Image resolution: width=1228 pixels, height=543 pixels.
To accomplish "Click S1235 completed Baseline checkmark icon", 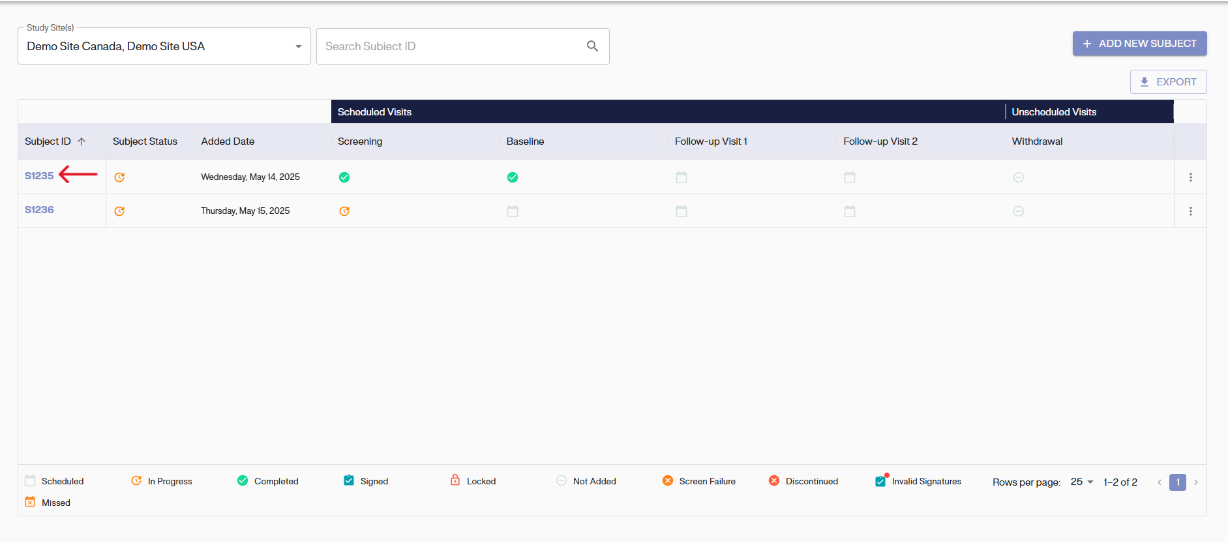I will tap(513, 177).
